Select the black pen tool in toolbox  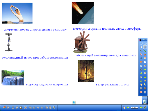click(141, 51)
